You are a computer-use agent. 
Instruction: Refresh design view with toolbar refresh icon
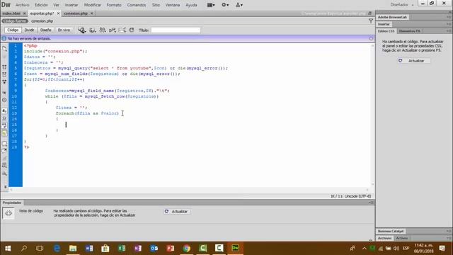[x=132, y=30]
